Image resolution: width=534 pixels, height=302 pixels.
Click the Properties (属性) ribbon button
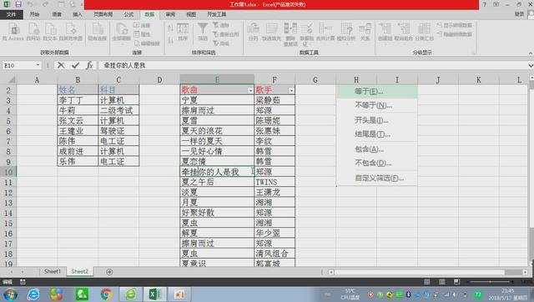[x=143, y=34]
